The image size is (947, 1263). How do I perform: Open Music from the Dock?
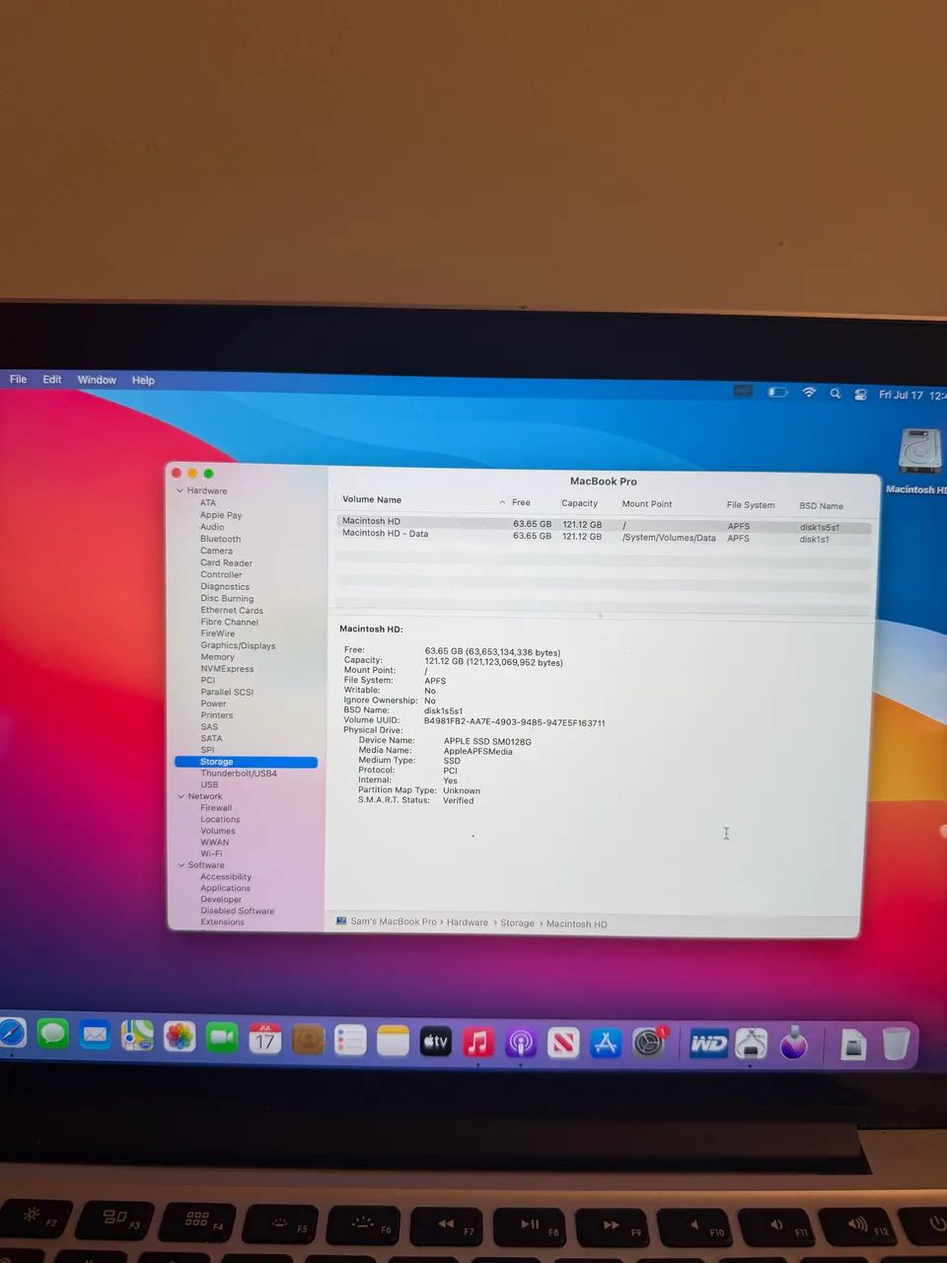[x=478, y=1042]
